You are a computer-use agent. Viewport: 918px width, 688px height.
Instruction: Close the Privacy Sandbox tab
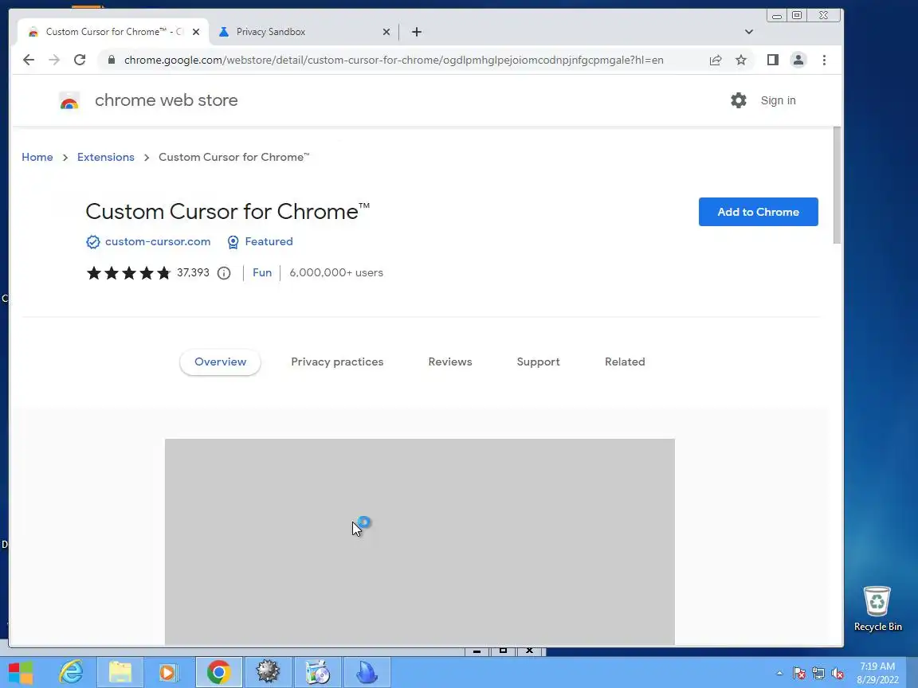[386, 32]
